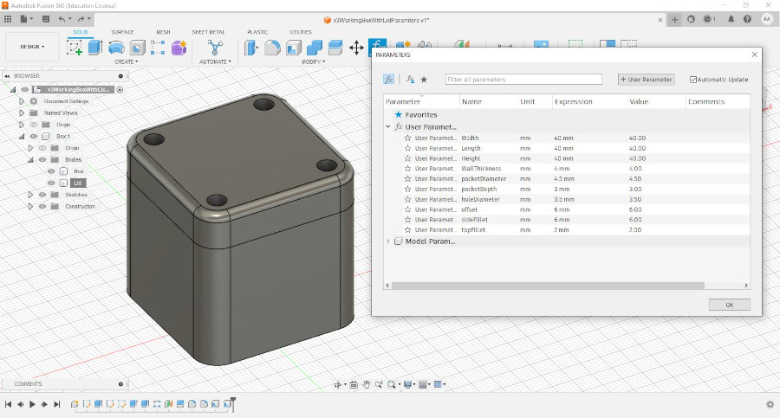The height and width of the screenshot is (418, 780).
Task: Select the Move/Copy tool
Action: 356,48
